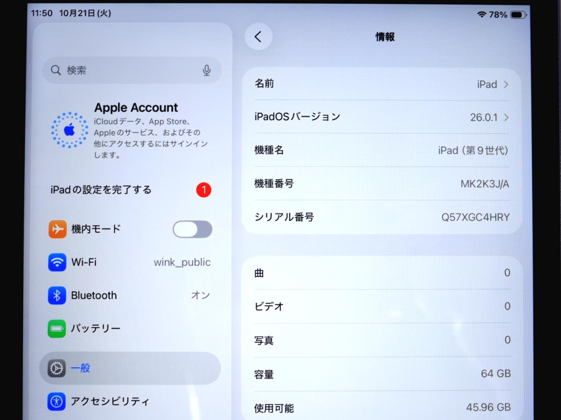The image size is (561, 420).
Task: Tap the back chevron button
Action: click(x=258, y=37)
